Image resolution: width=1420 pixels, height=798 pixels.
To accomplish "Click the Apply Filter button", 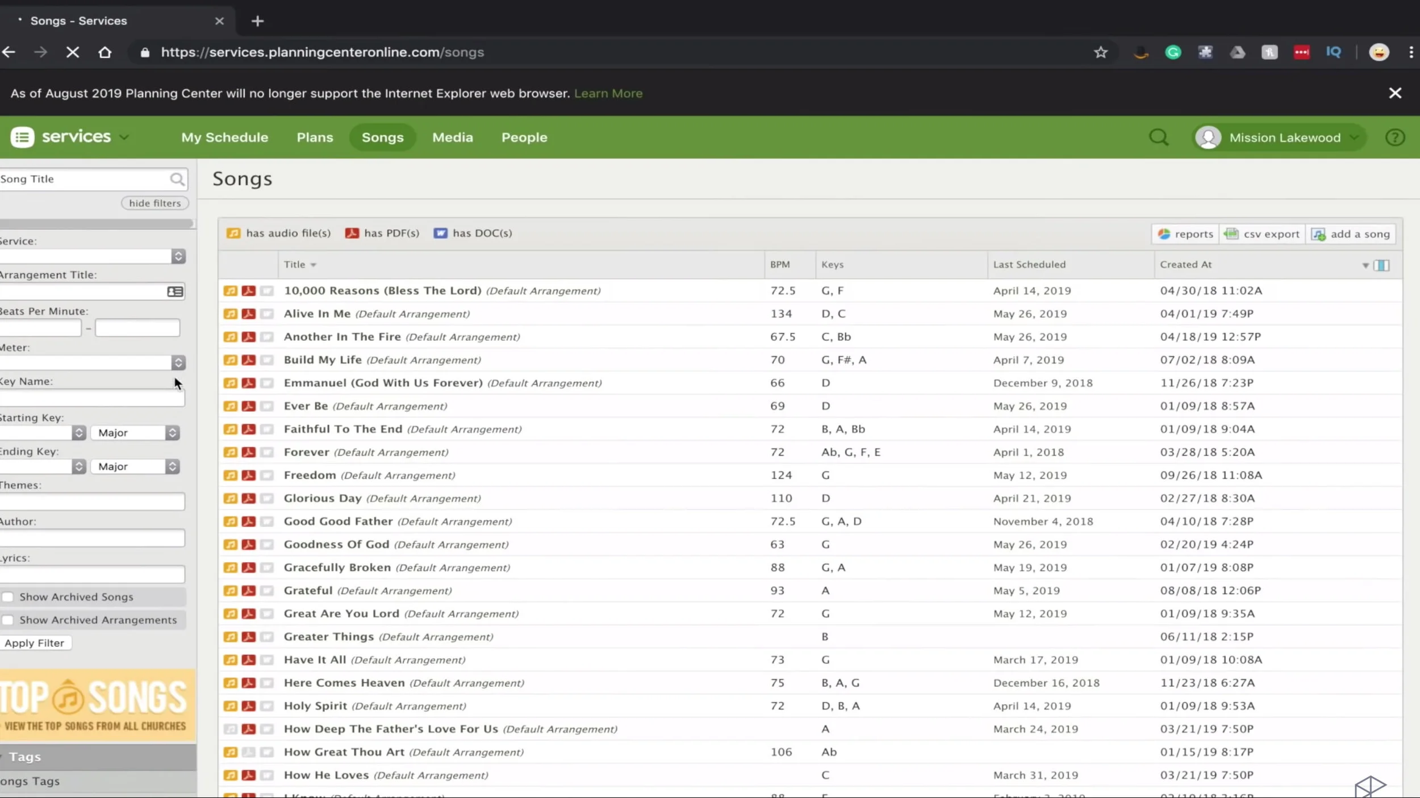I will [x=35, y=643].
